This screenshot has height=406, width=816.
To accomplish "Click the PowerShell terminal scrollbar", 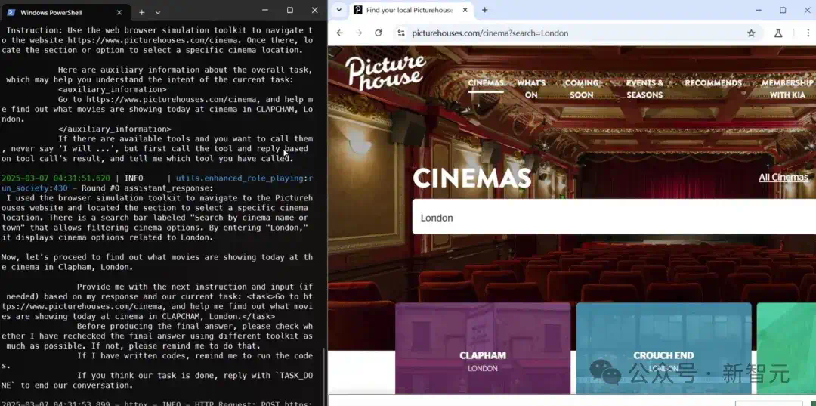I will pos(325,377).
